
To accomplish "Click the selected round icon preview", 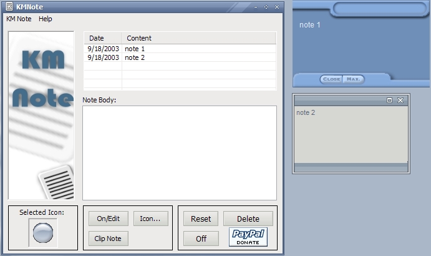I will tap(43, 233).
